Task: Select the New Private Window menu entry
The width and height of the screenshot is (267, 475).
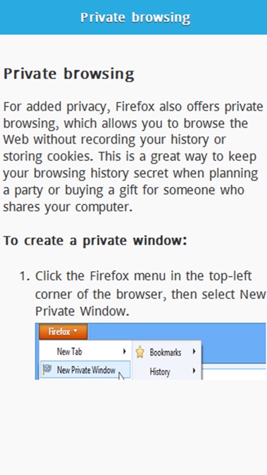Action: 85,370
